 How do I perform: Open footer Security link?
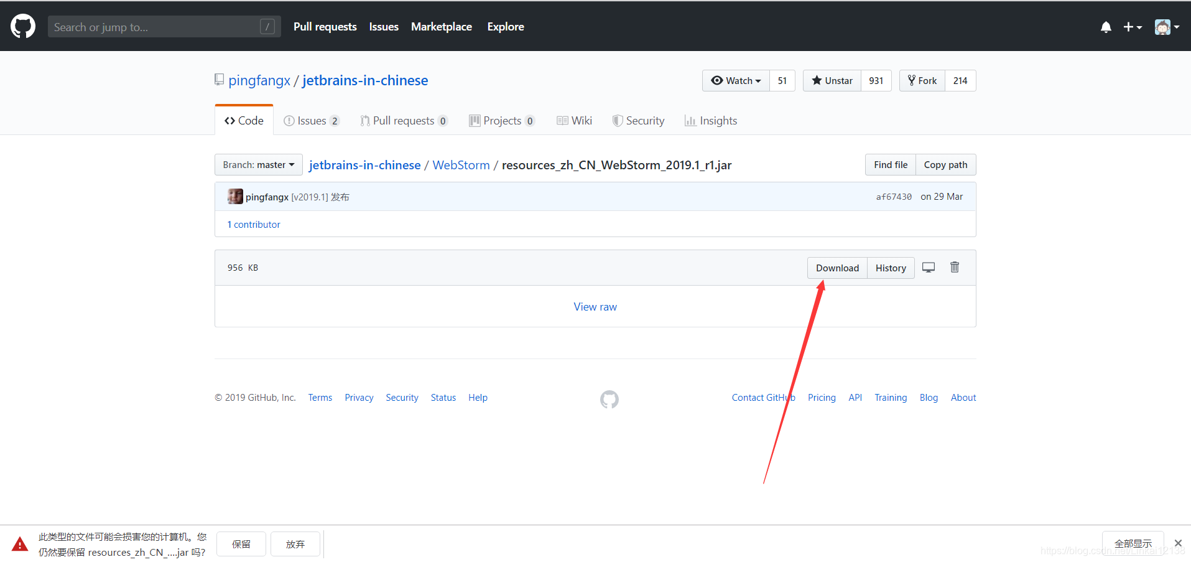click(402, 398)
